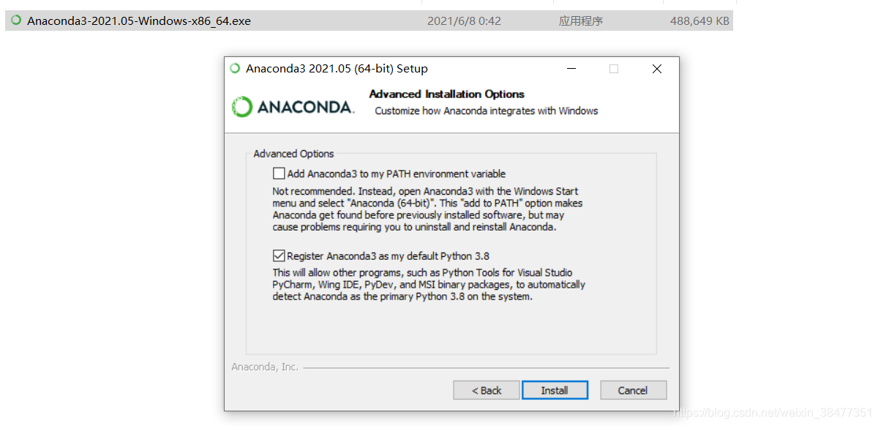Uncheck "Register Anaconda3 as my default Python 3.8"

coord(279,256)
